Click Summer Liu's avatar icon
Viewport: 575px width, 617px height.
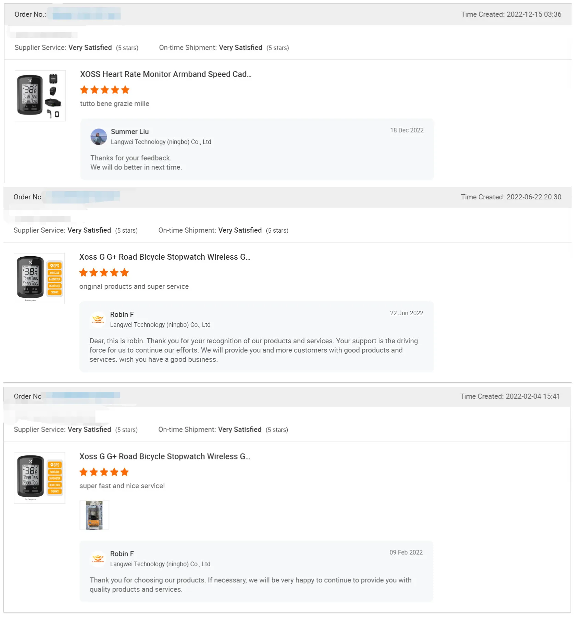point(99,137)
